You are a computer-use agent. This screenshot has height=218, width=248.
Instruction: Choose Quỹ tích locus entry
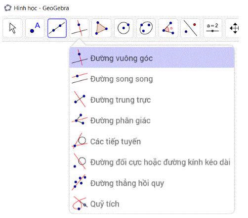click(x=152, y=204)
